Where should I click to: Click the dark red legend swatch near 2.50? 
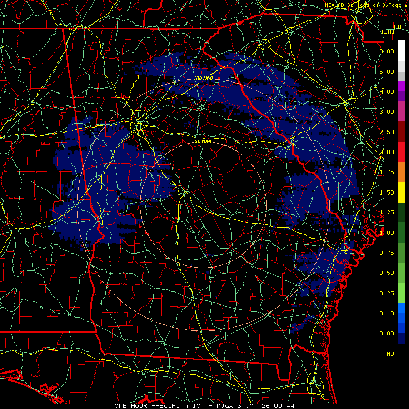point(401,132)
